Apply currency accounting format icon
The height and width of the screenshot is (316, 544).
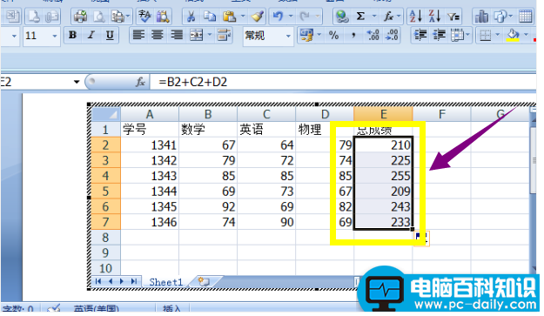[x=306, y=35]
